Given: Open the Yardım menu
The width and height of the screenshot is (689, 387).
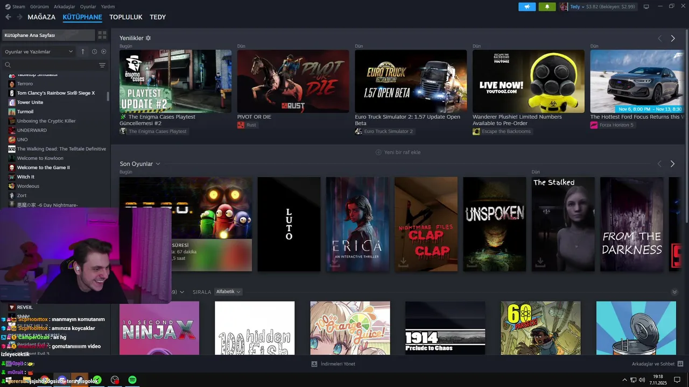Looking at the screenshot, I should click(x=108, y=6).
